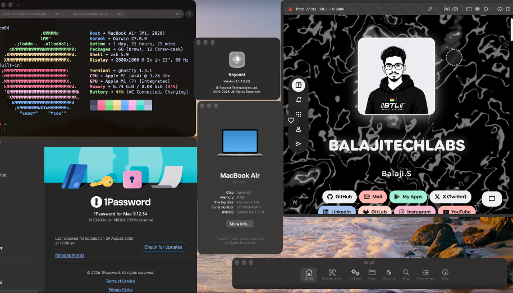The image size is (513, 293).
Task: Click the camera screenshot icon in browser toolbar
Action: click(455, 9)
